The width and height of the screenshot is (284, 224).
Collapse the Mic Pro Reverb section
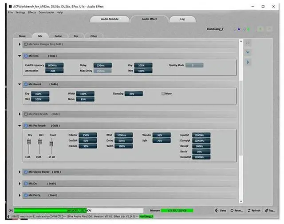tap(20, 125)
